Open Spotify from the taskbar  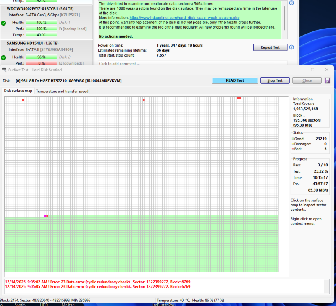click(x=20, y=304)
